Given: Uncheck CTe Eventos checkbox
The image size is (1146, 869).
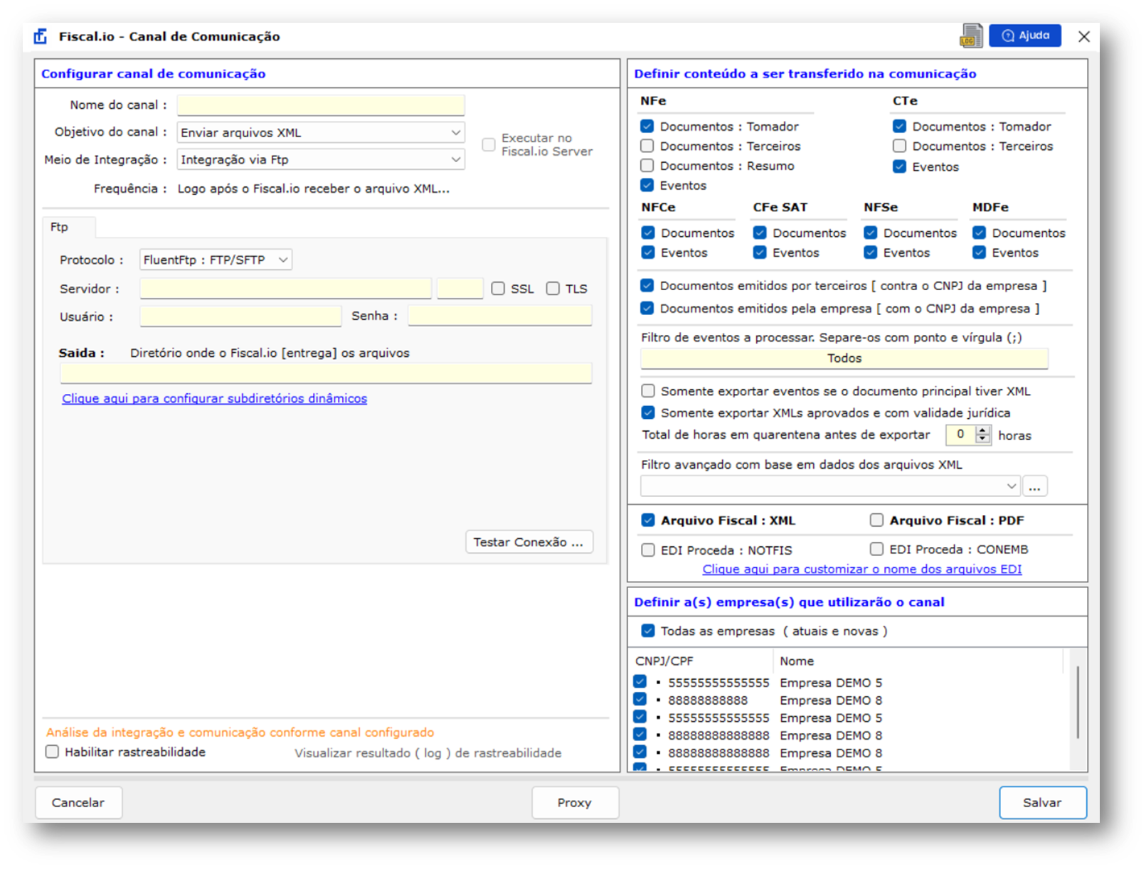Looking at the screenshot, I should point(899,166).
